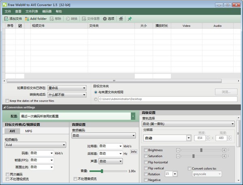Click the green arrow beside 配置 preset field
The height and width of the screenshot is (185, 243).
coord(133,116)
